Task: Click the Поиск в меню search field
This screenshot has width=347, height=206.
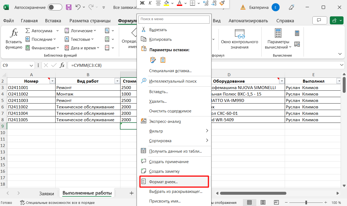Action: [x=174, y=19]
